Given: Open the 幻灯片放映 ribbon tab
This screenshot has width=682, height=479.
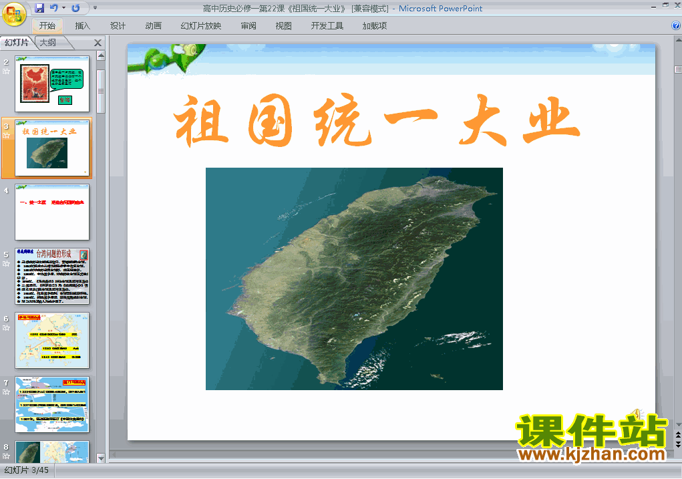Looking at the screenshot, I should 201,25.
